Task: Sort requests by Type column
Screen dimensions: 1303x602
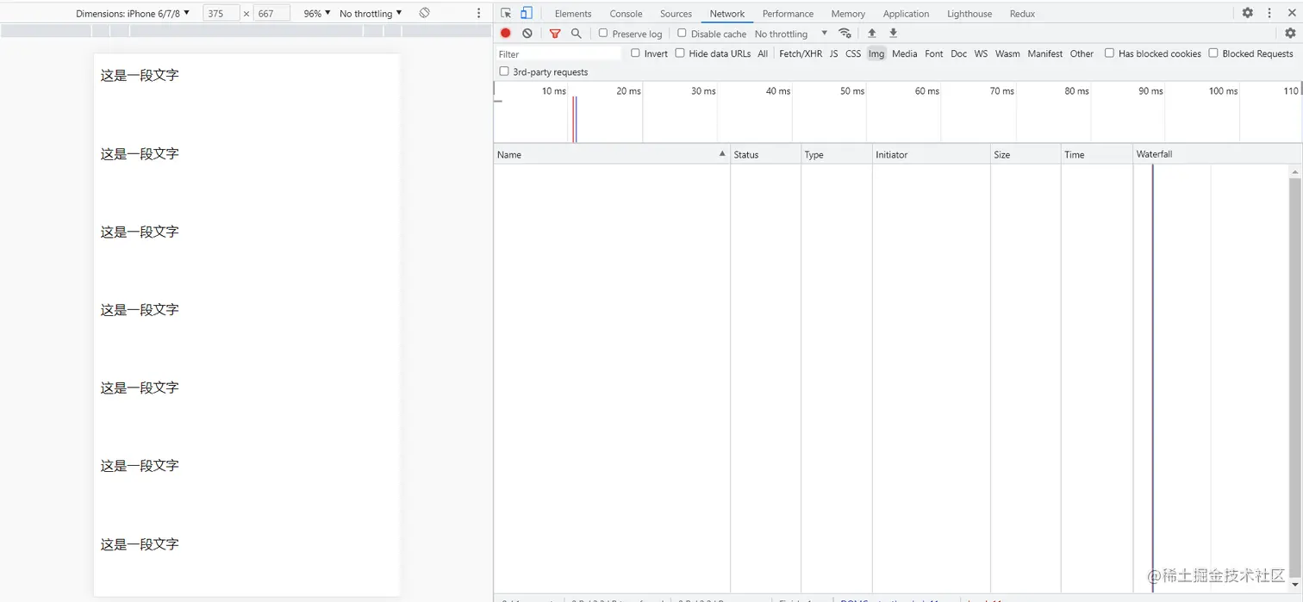Action: coord(836,154)
